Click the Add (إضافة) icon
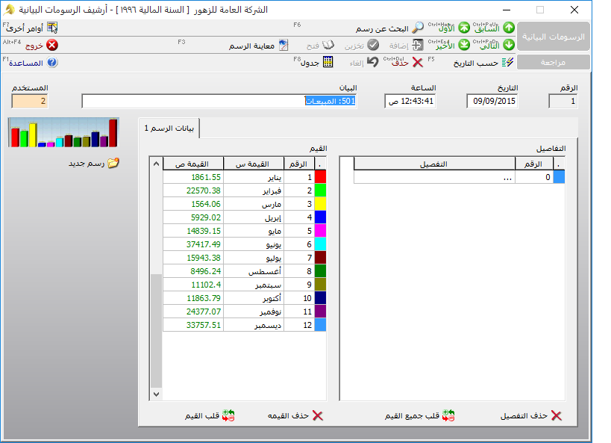 pos(418,45)
